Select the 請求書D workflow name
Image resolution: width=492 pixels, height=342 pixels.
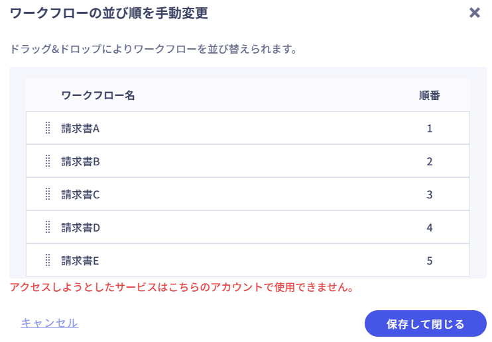click(80, 228)
